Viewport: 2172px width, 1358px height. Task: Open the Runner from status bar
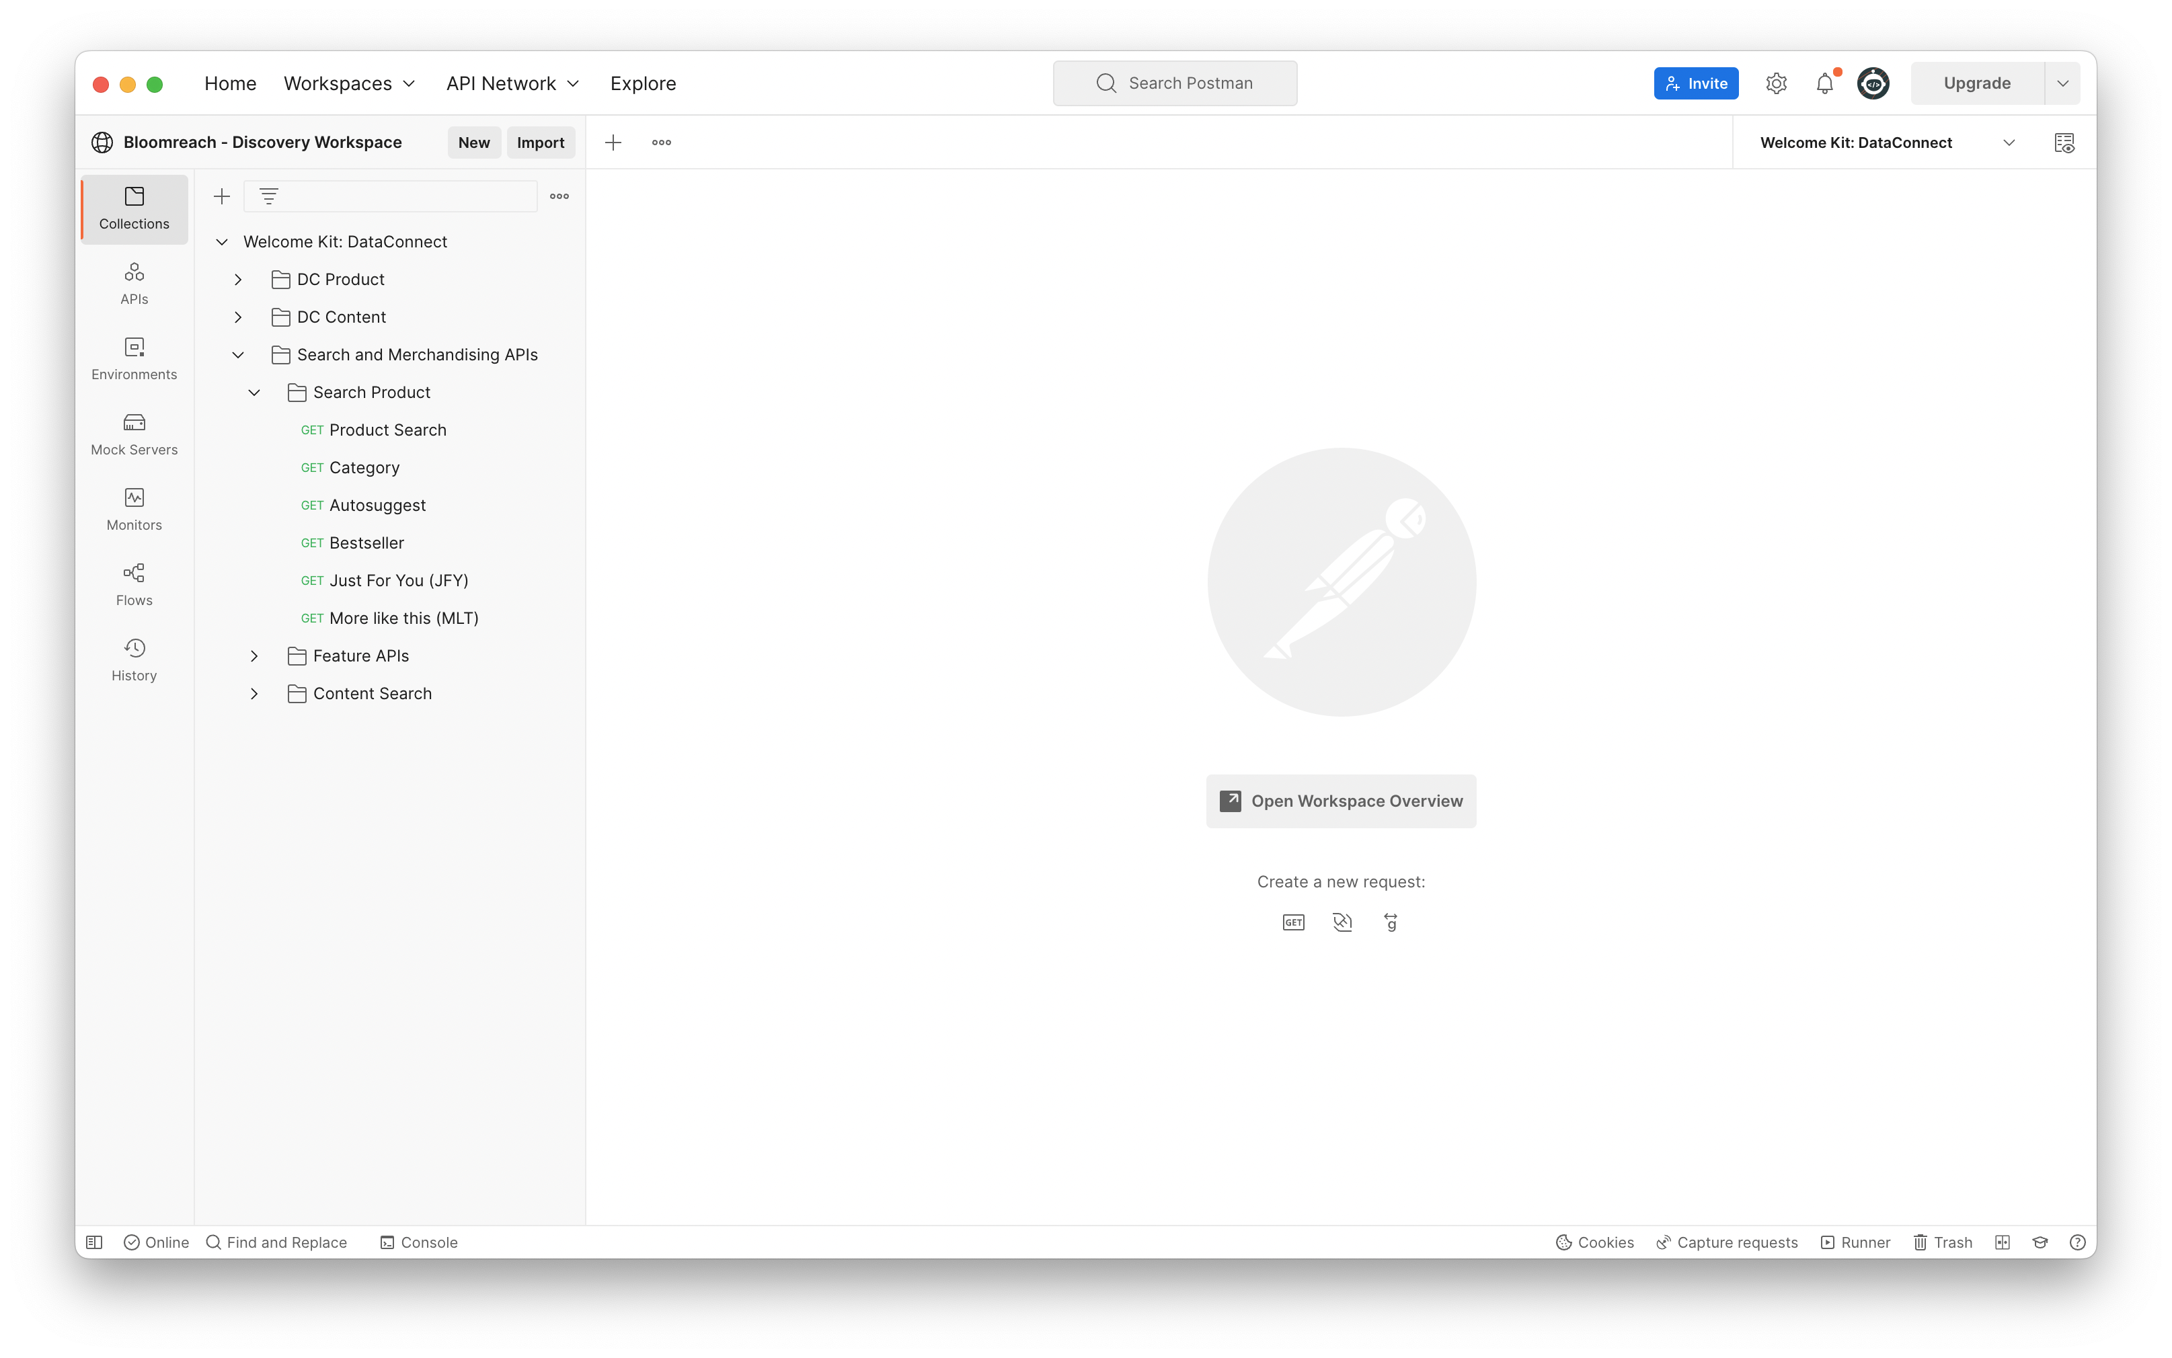1855,1242
